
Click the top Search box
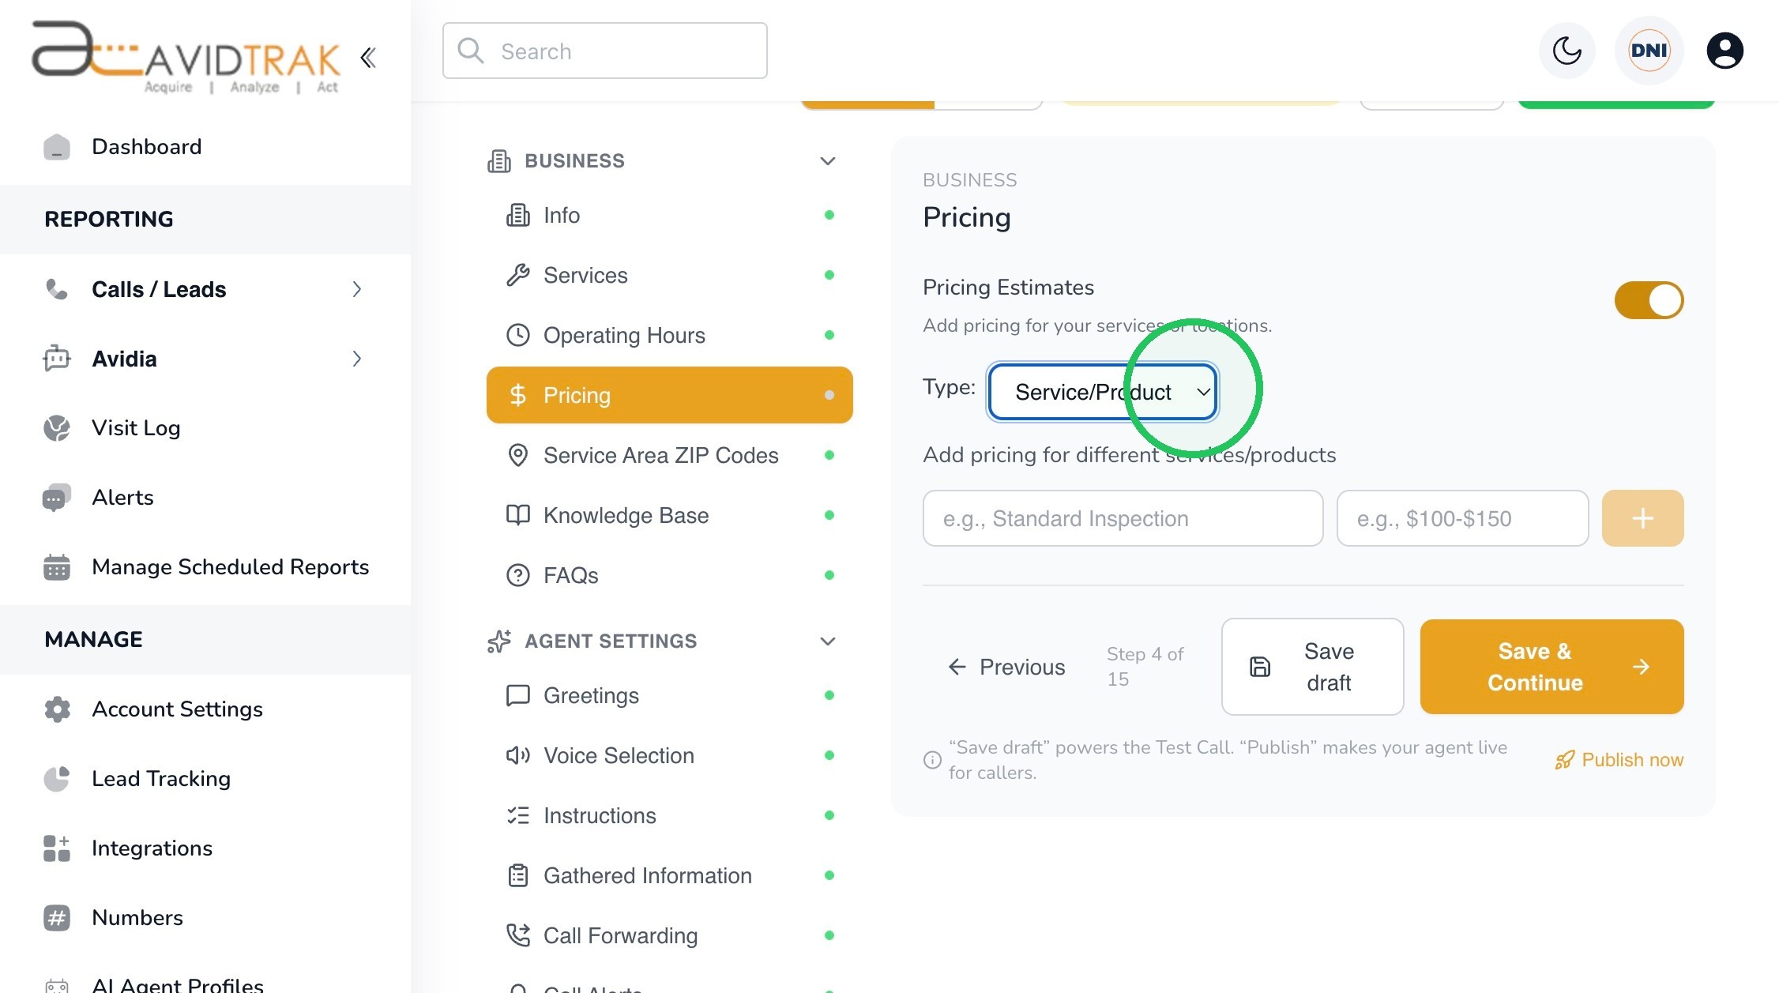point(604,51)
